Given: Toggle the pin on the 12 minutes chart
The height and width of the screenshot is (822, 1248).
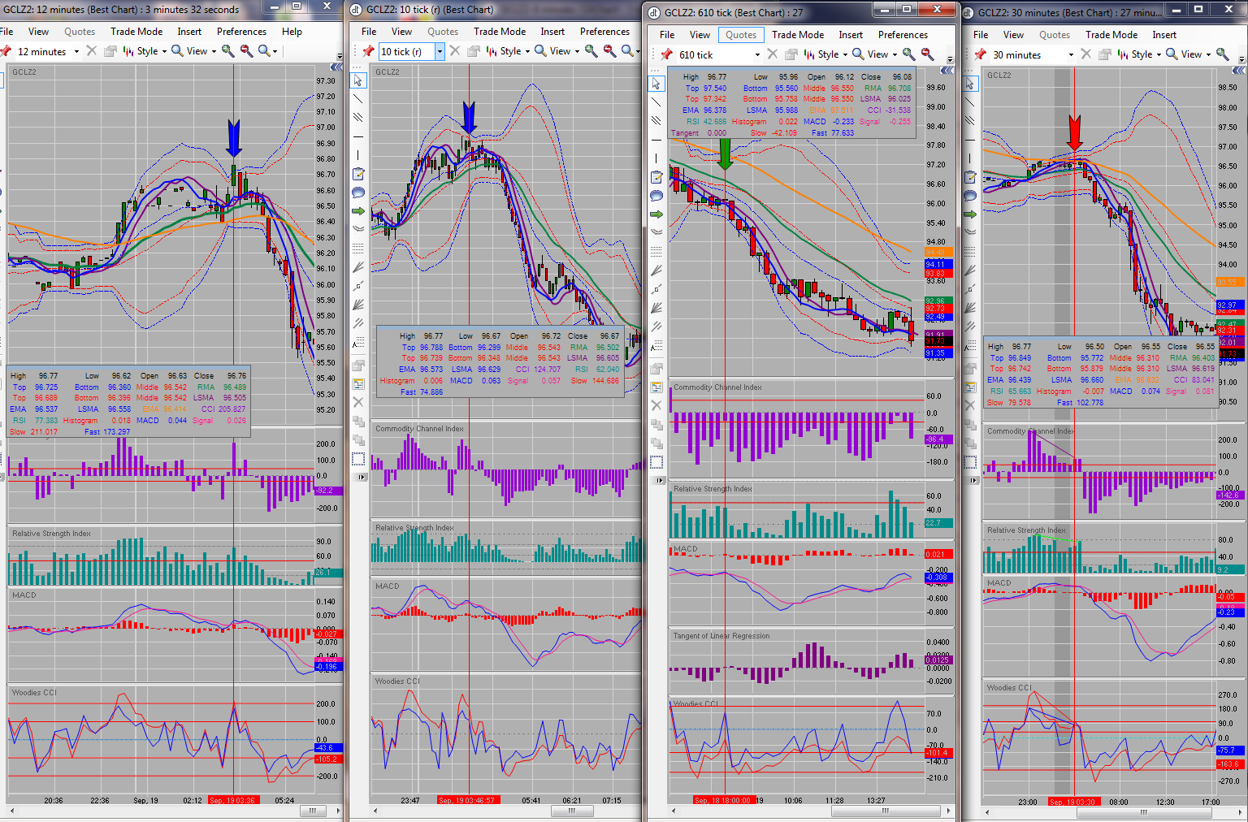Looking at the screenshot, I should click(x=6, y=51).
